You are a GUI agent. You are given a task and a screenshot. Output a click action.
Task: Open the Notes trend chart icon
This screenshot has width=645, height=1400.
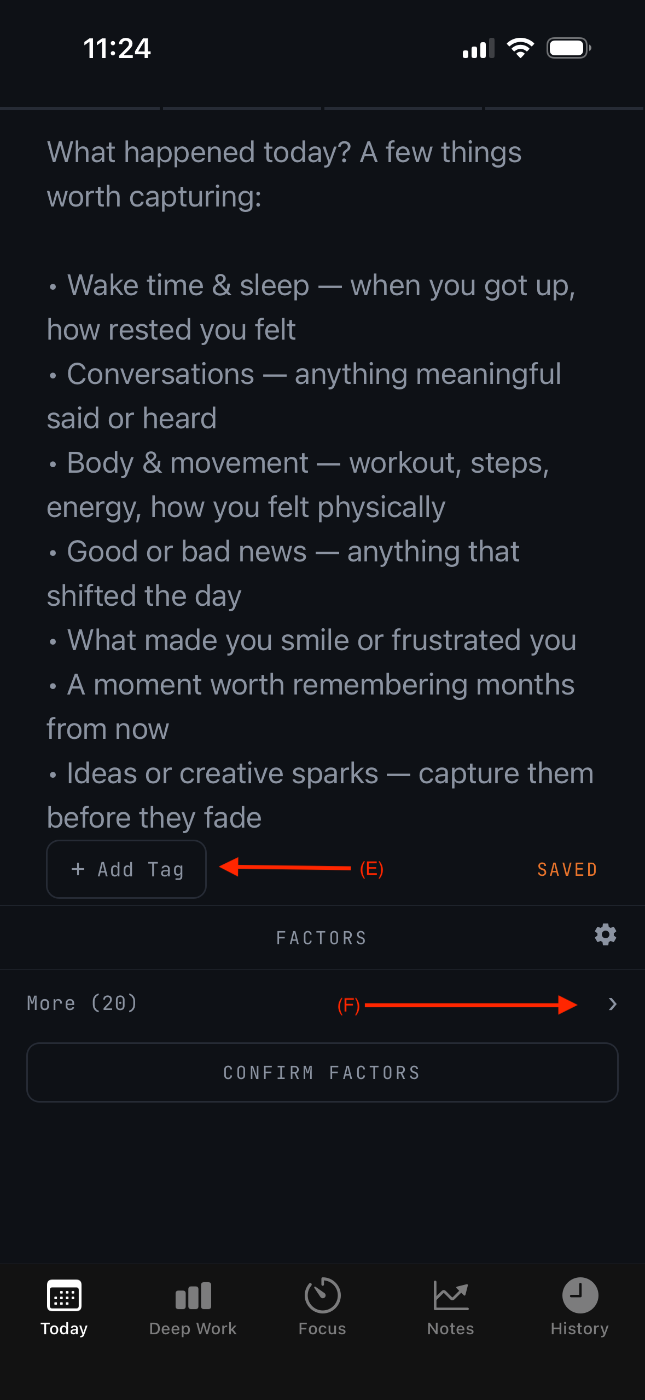click(x=451, y=1296)
